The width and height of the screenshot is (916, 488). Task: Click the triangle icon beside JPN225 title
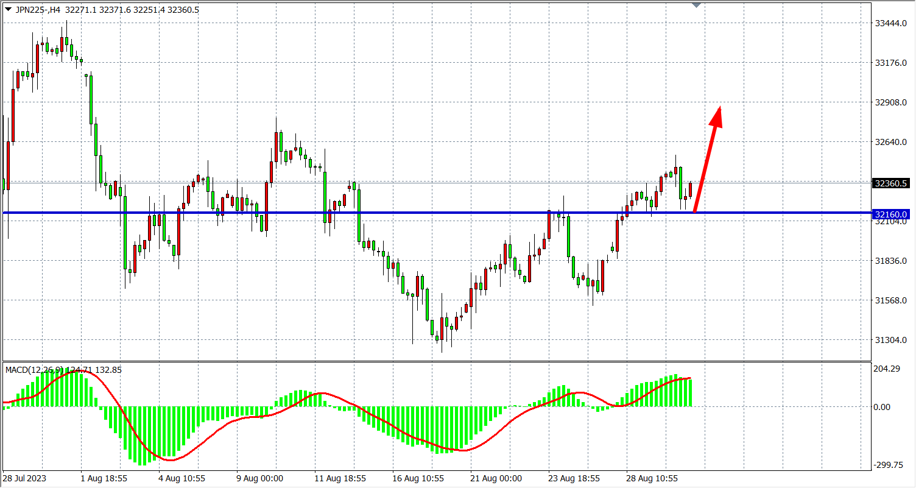[x=8, y=10]
